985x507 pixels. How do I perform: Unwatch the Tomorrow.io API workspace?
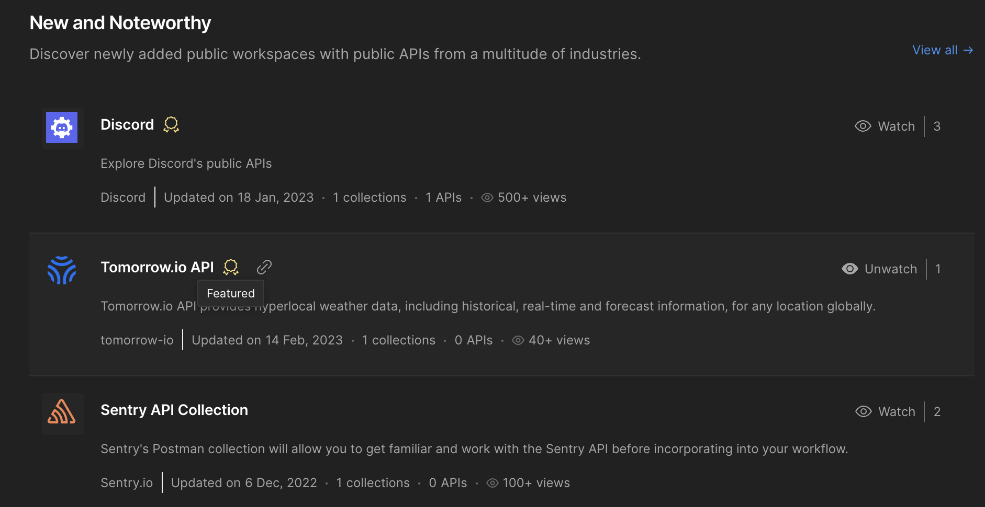[x=879, y=269]
